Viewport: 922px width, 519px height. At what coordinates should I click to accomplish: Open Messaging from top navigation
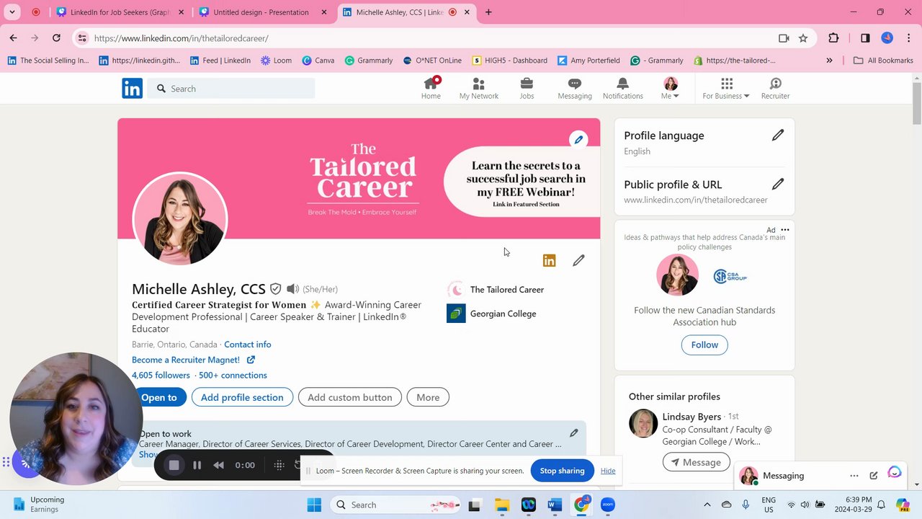[x=574, y=89]
